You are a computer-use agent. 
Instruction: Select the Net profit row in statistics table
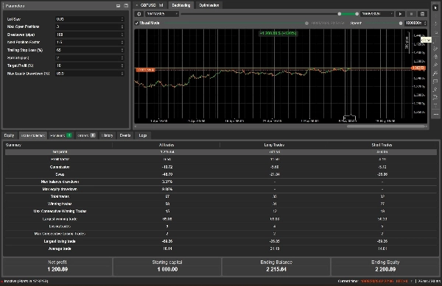click(x=221, y=152)
